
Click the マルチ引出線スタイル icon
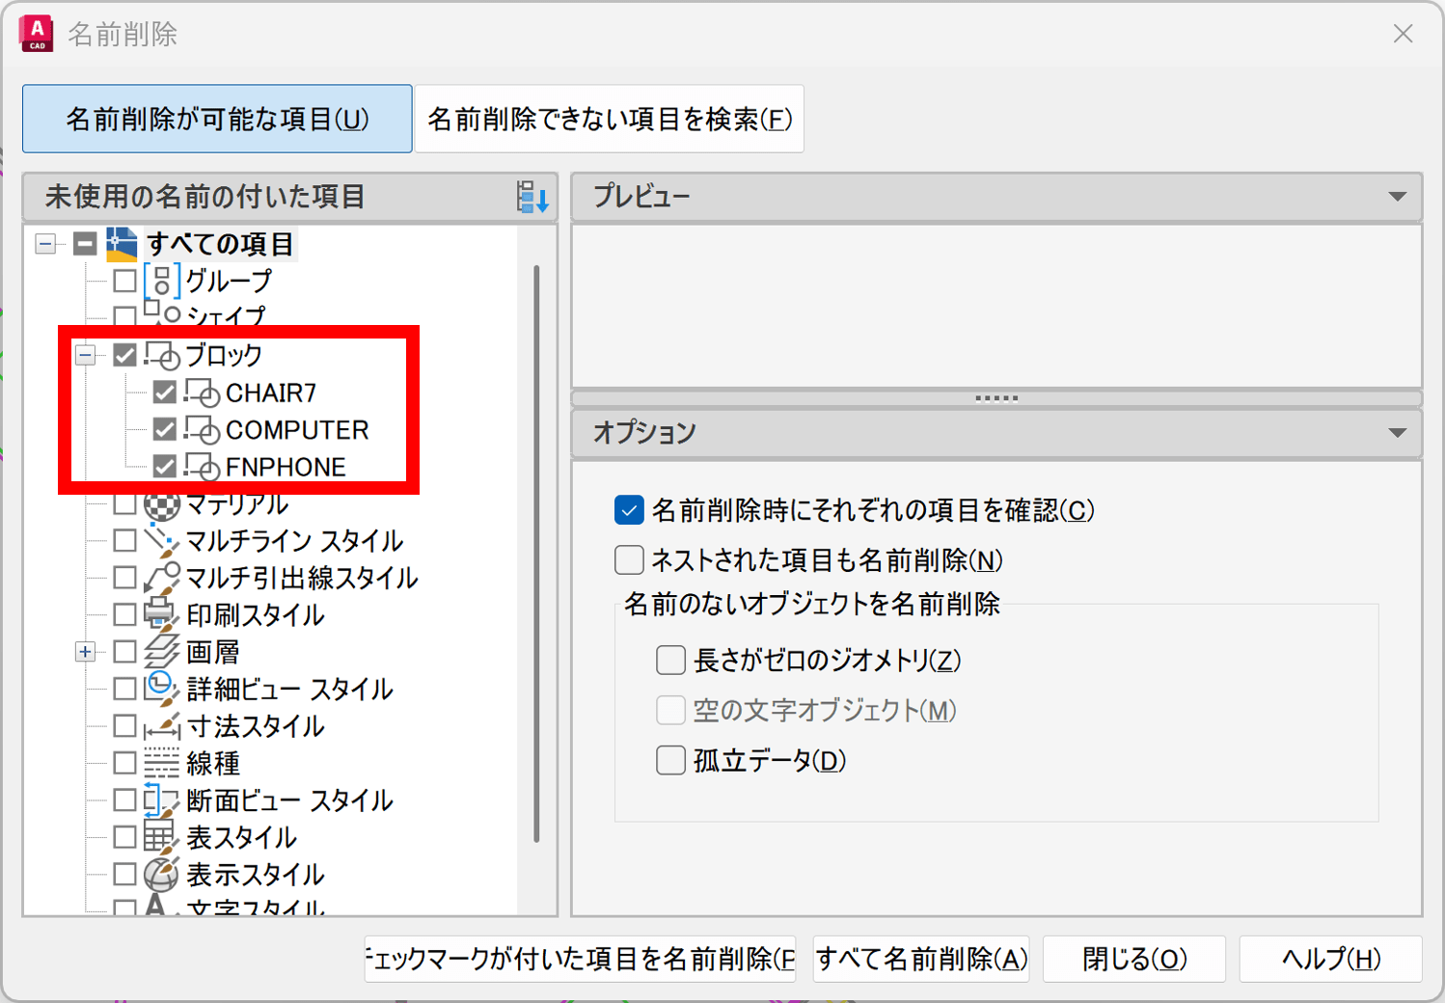[161, 578]
